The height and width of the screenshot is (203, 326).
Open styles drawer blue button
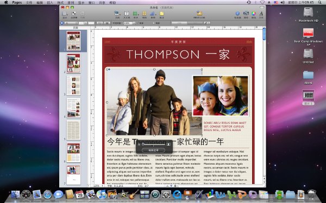coord(62,23)
